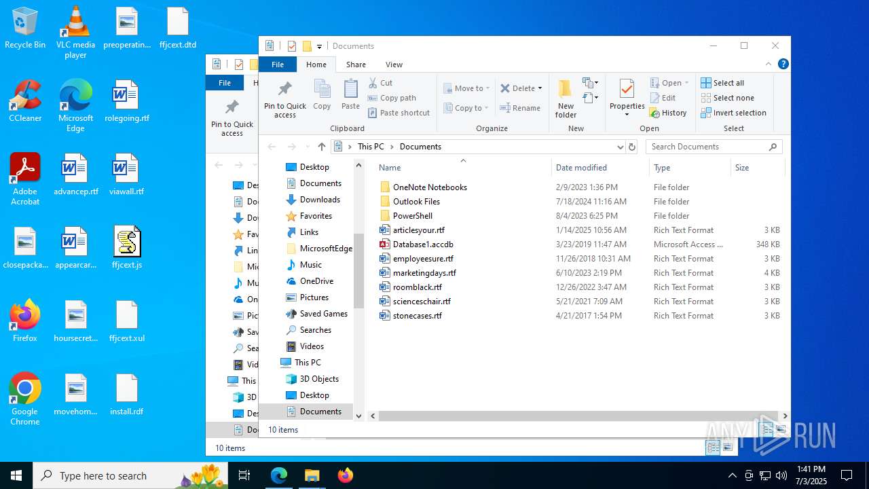Click Select all in ribbon

722,83
